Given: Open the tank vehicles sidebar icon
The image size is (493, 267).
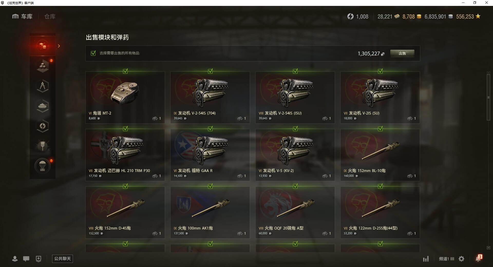Looking at the screenshot, I should pos(43,106).
